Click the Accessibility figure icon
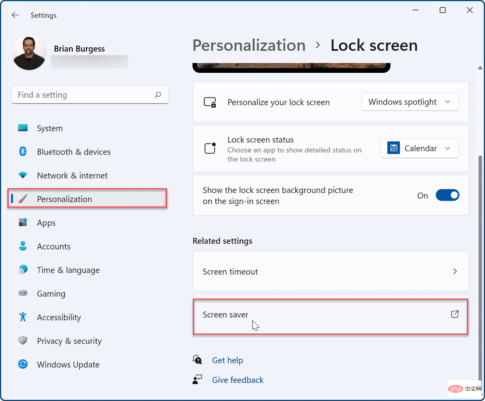 [23, 317]
